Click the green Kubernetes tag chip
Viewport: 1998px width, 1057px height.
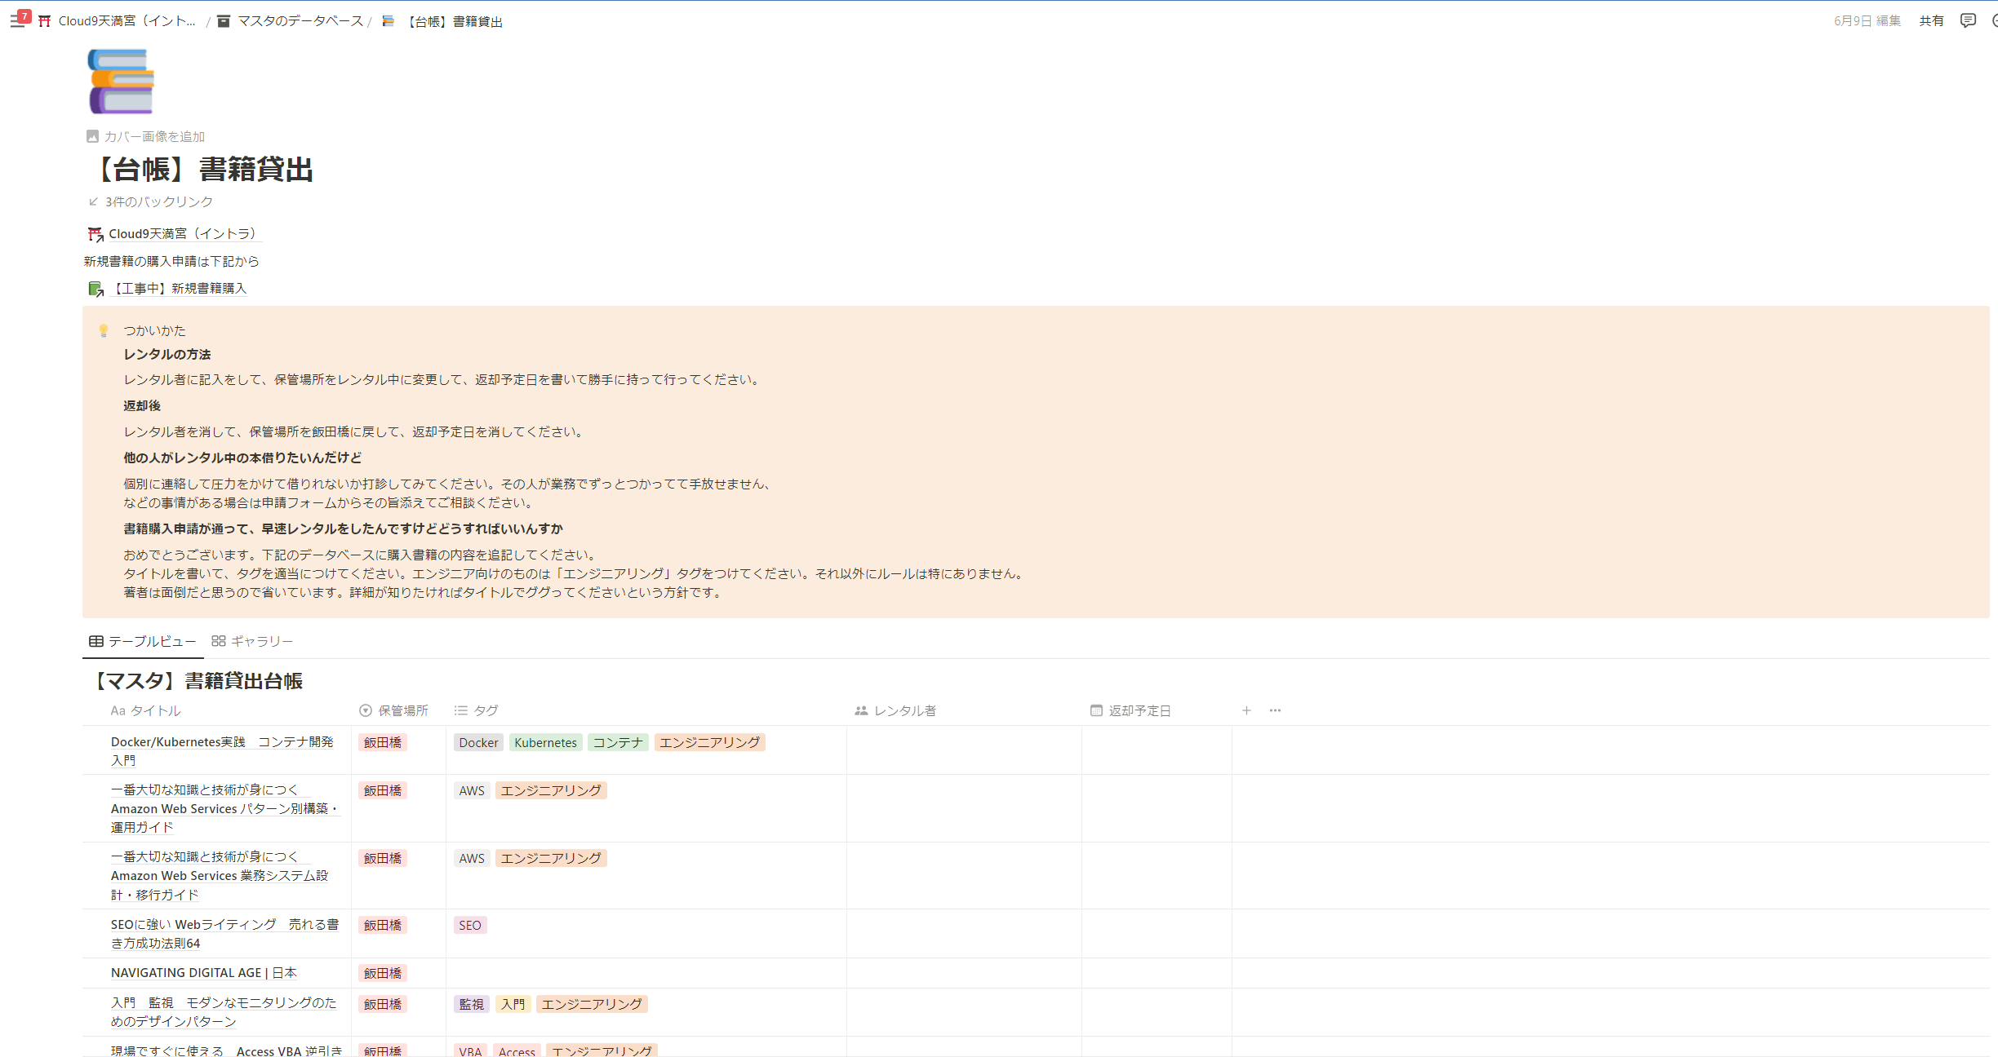[545, 742]
